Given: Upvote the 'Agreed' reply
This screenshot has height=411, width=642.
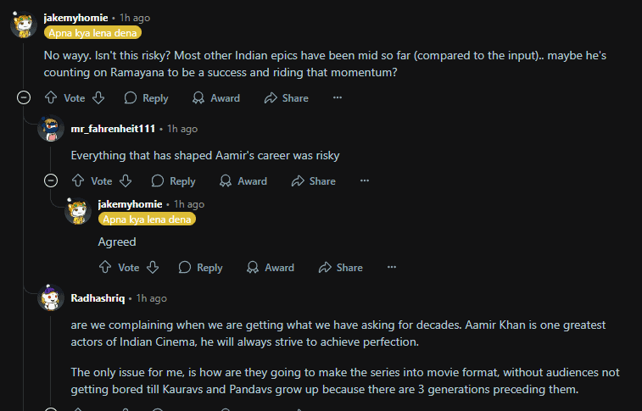Looking at the screenshot, I should point(105,268).
